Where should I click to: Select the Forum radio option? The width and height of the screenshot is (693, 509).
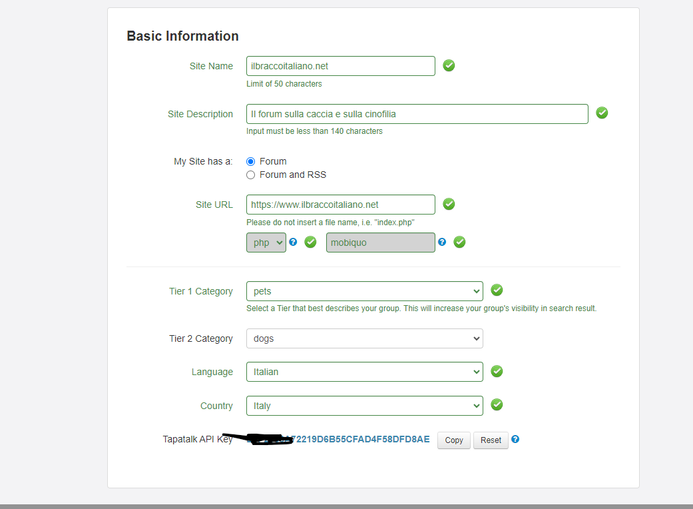(x=251, y=161)
